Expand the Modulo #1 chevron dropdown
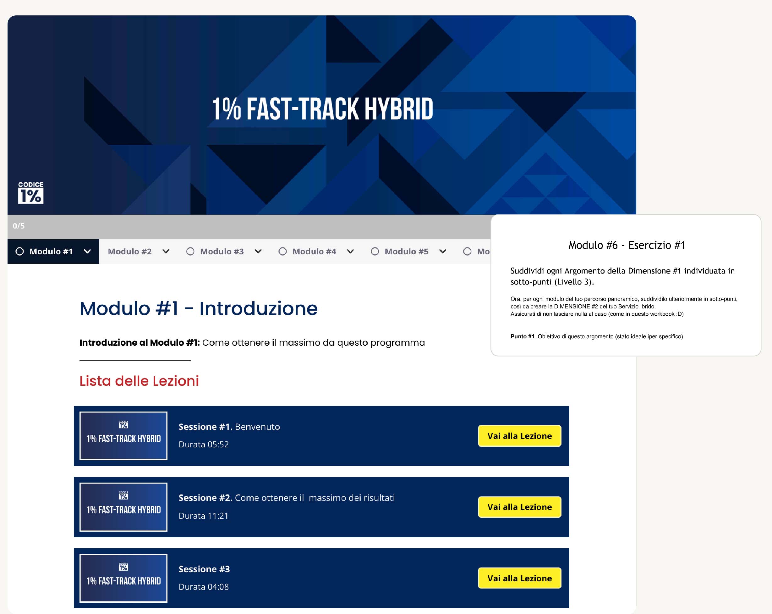 click(87, 252)
